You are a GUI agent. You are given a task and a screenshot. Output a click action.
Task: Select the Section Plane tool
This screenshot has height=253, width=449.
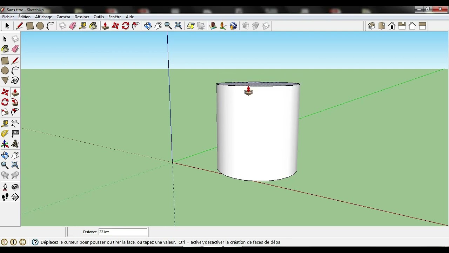(15, 197)
